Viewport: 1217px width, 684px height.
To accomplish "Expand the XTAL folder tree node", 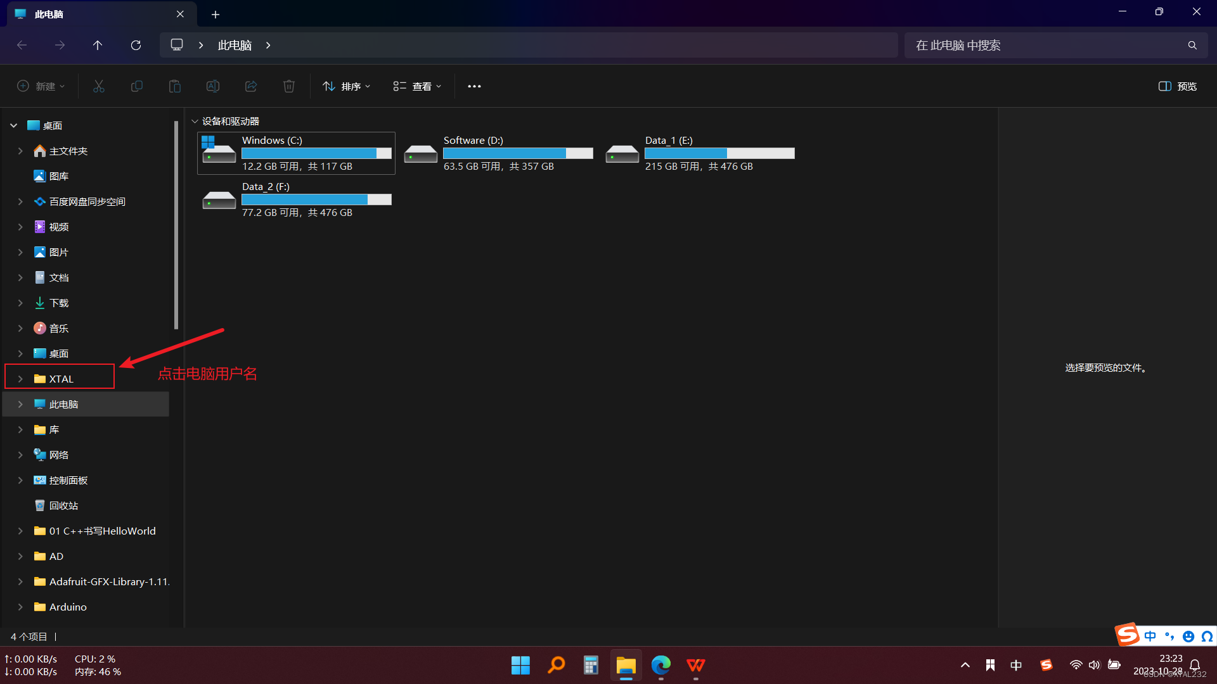I will [x=20, y=379].
